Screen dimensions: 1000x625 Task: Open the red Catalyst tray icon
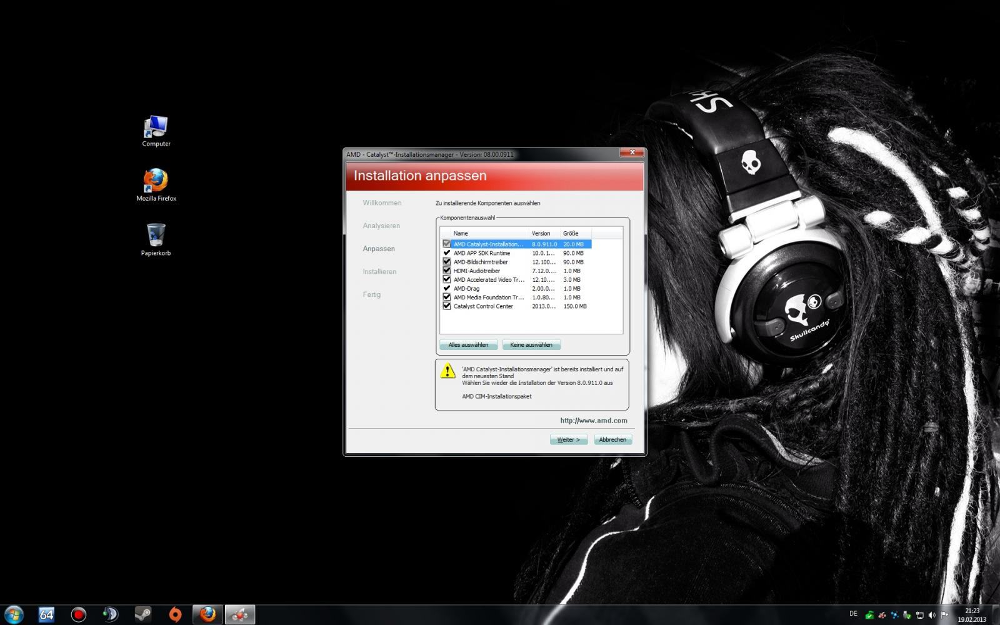click(882, 615)
